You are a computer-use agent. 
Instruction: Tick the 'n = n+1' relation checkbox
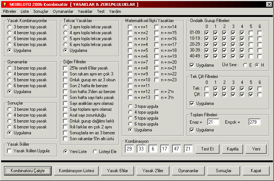click(x=130, y=27)
